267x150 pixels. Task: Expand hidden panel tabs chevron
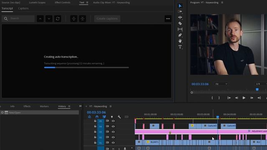click(80, 106)
